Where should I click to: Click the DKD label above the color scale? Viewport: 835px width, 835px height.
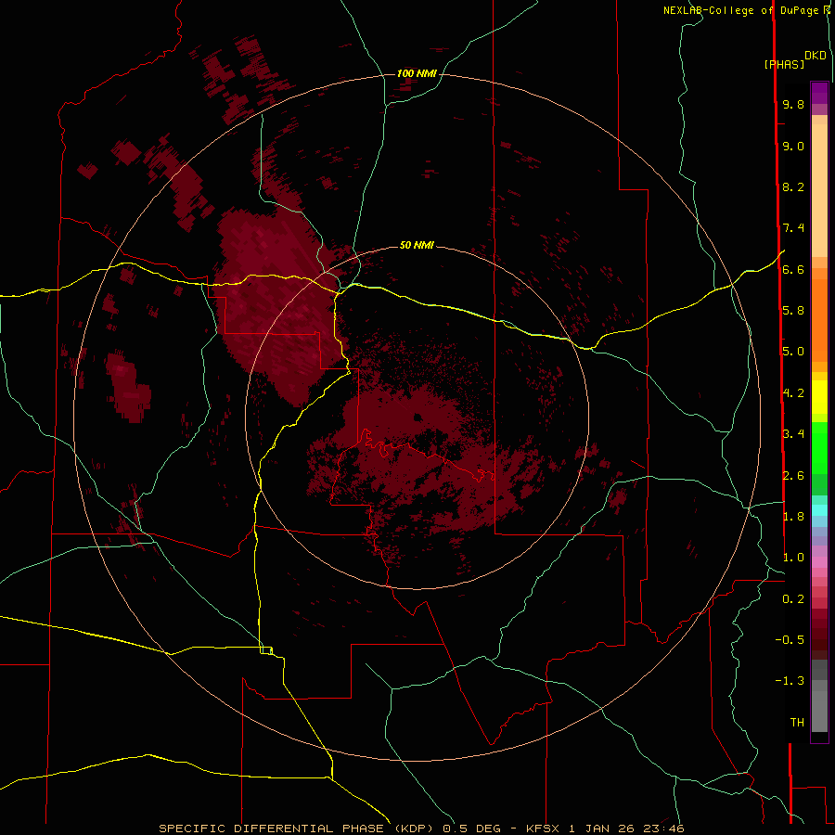point(816,56)
